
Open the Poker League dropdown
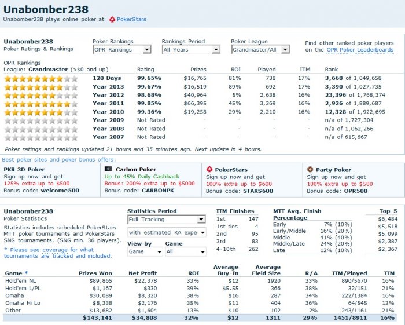tap(260, 49)
